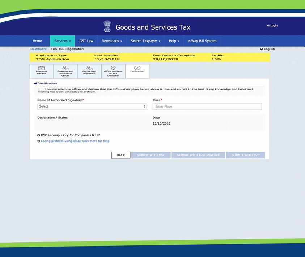Click SUBMIT WITH EVC button
305x257 pixels.
click(x=245, y=155)
